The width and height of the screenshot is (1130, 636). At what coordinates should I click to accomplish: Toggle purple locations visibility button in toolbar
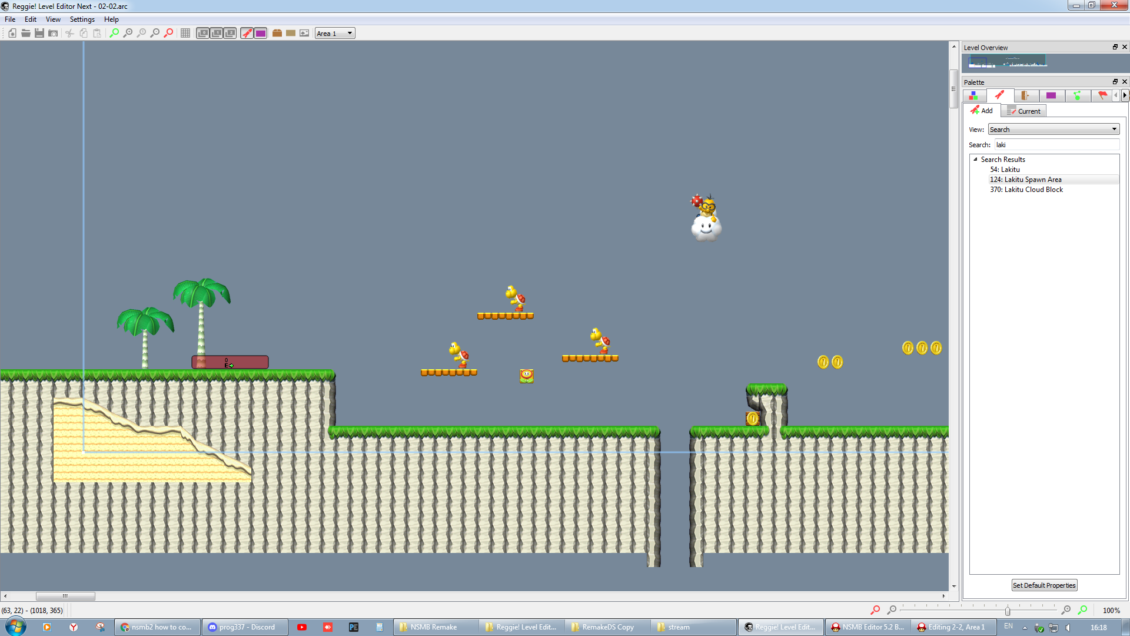(261, 34)
